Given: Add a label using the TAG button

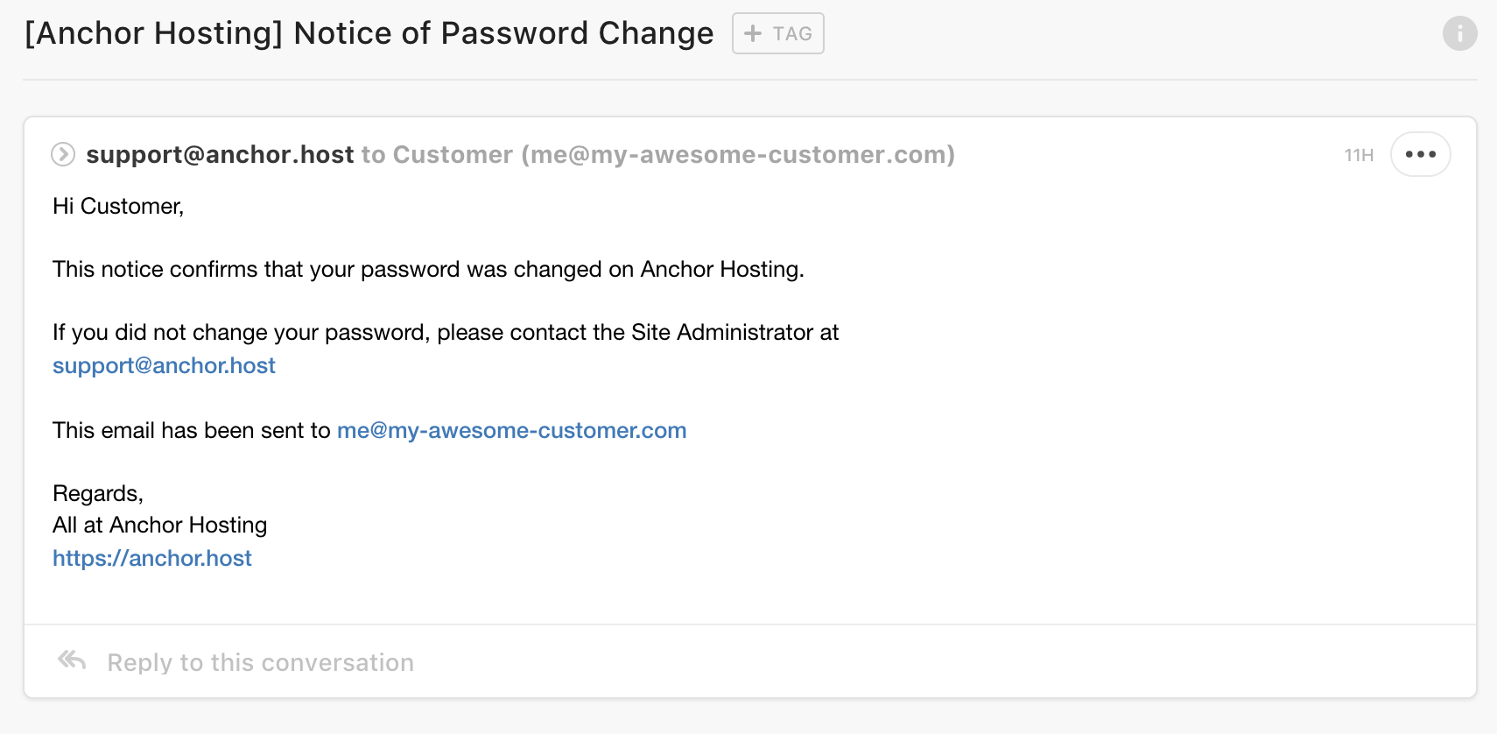Looking at the screenshot, I should pyautogui.click(x=778, y=33).
